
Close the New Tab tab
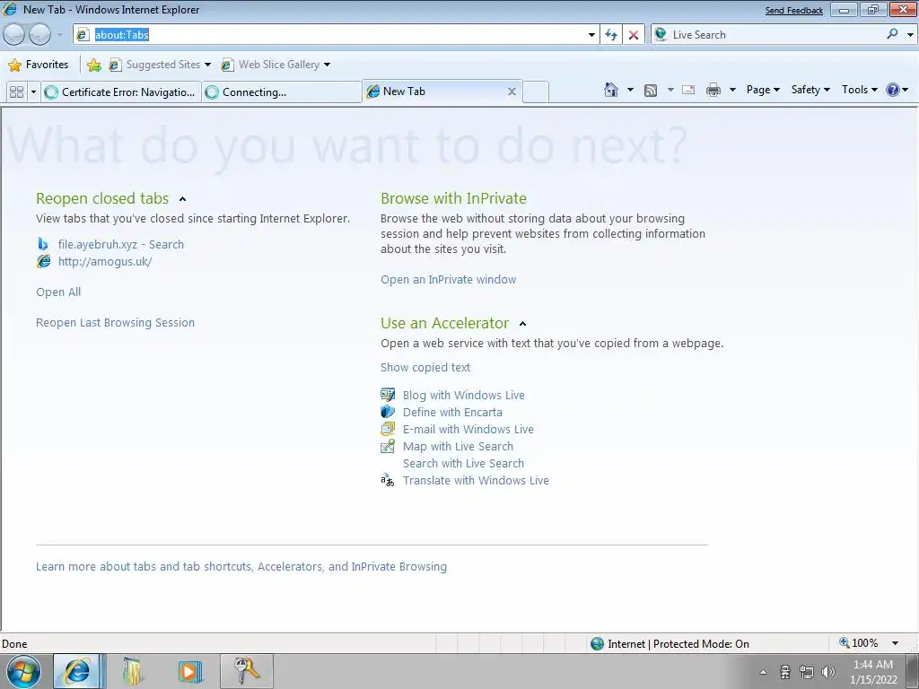512,92
